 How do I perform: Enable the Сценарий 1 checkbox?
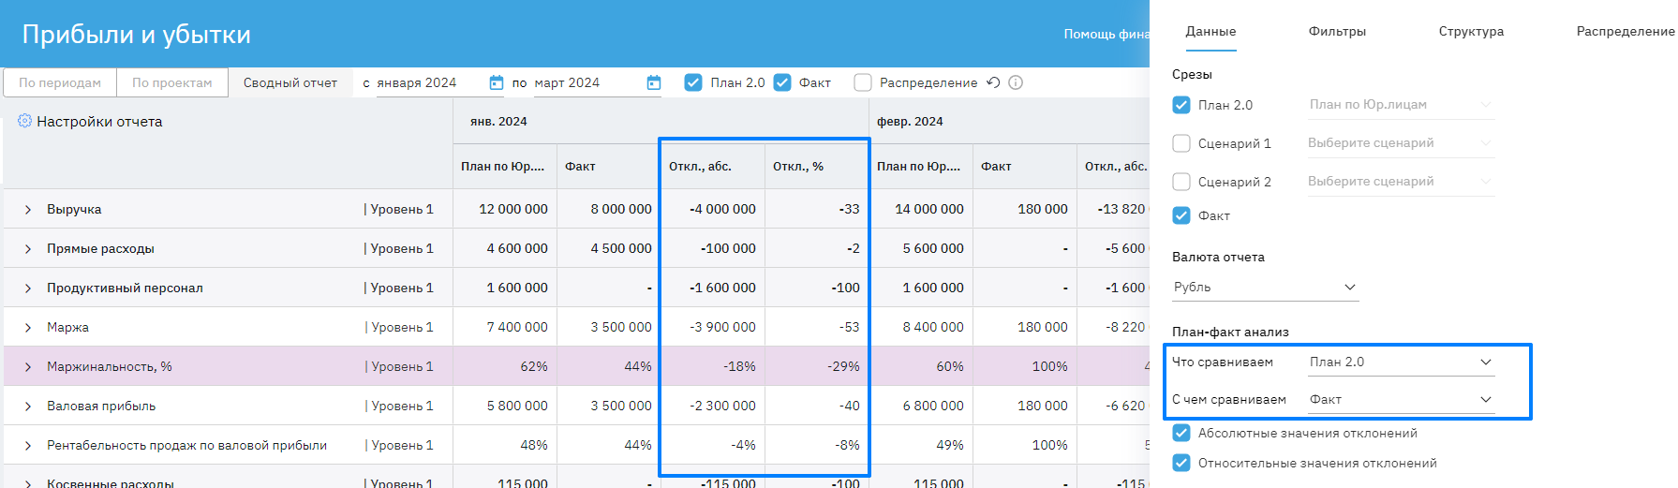(1181, 143)
